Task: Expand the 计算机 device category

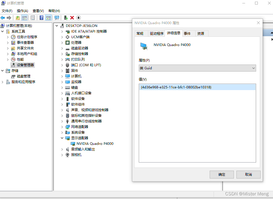Action: [x=62, y=76]
